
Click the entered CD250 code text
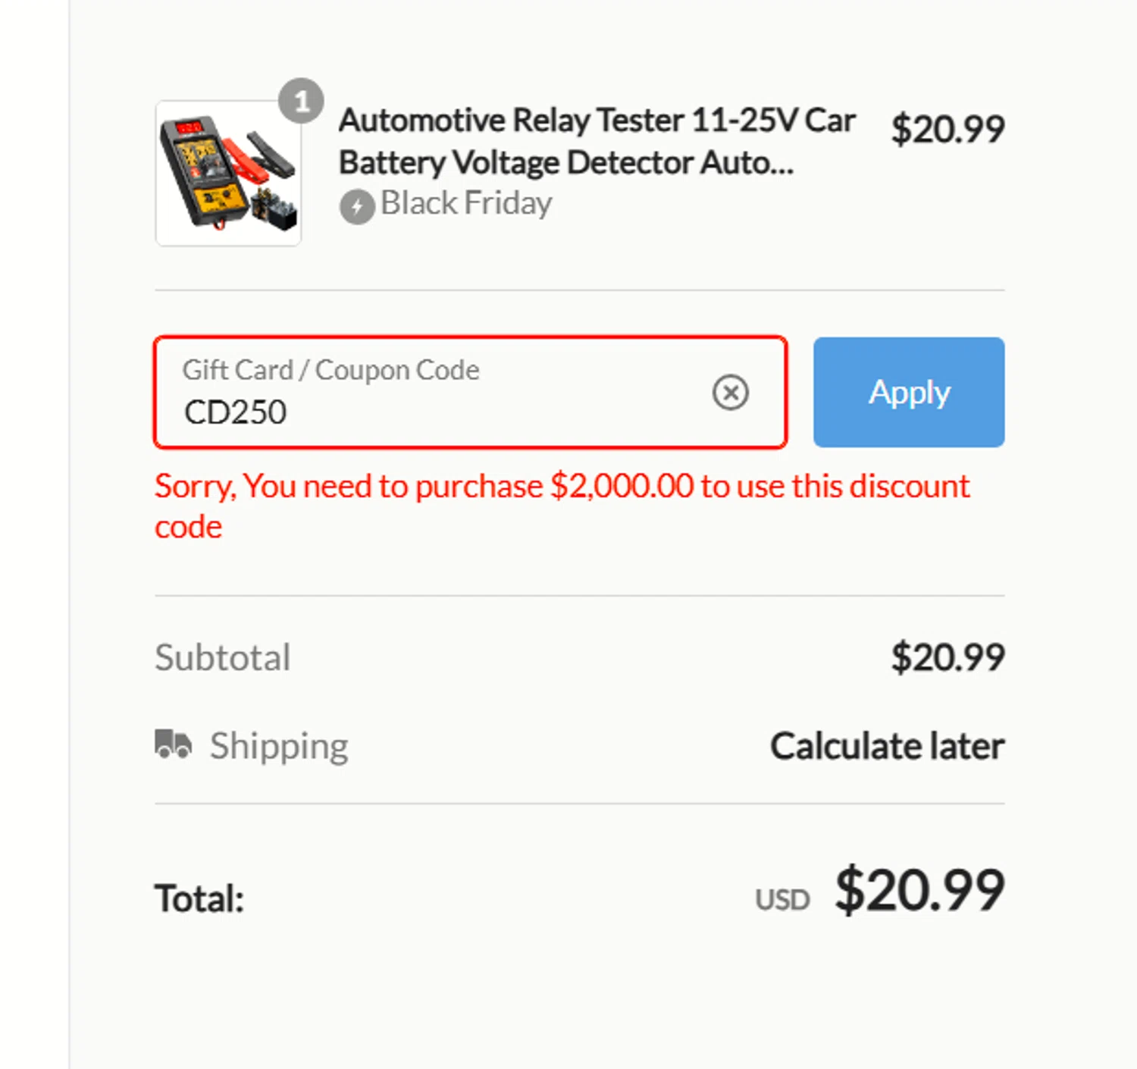[235, 412]
